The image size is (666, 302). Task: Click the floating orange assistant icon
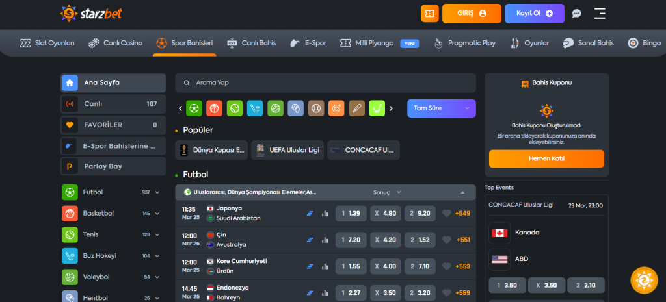tap(644, 280)
